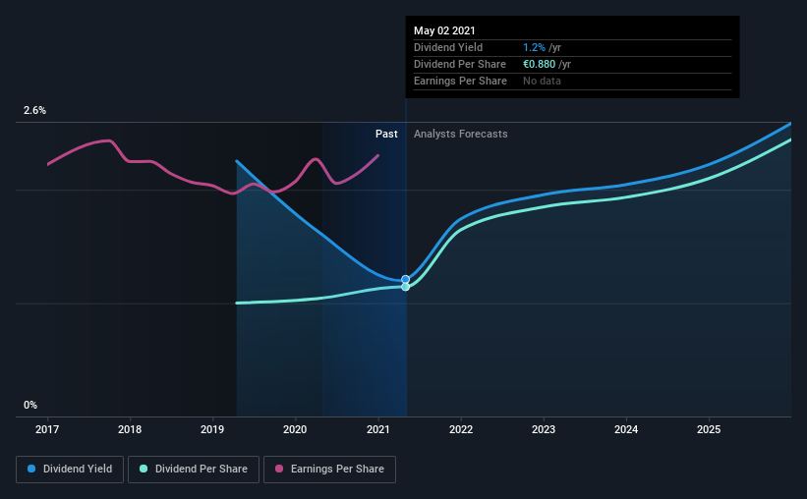The width and height of the screenshot is (807, 499).
Task: Click the pink Earnings Per Share legend dot
Action: click(279, 469)
